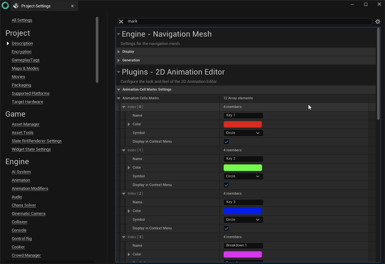The height and width of the screenshot is (264, 385).
Task: Uncheck Display in Context Menu for Key 2
Action: (x=226, y=185)
